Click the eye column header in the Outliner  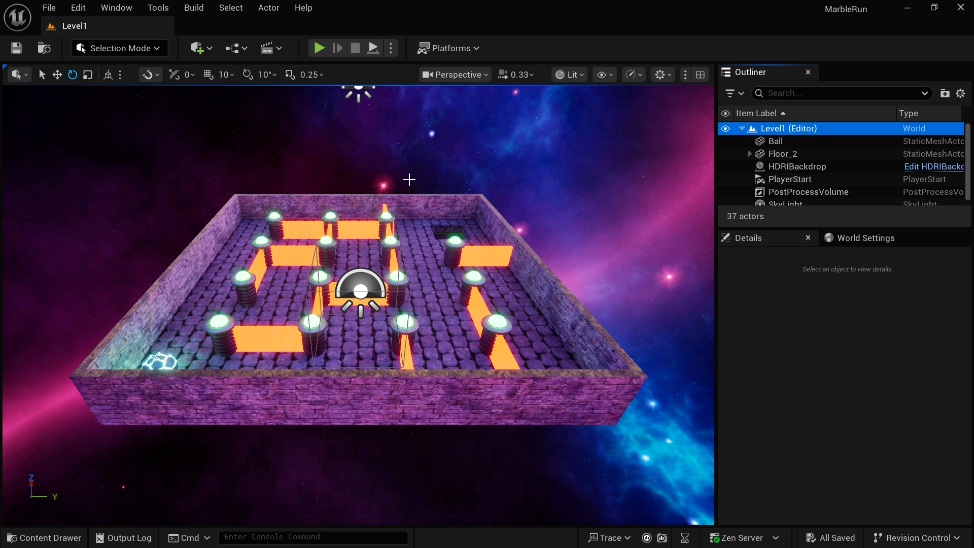(725, 113)
